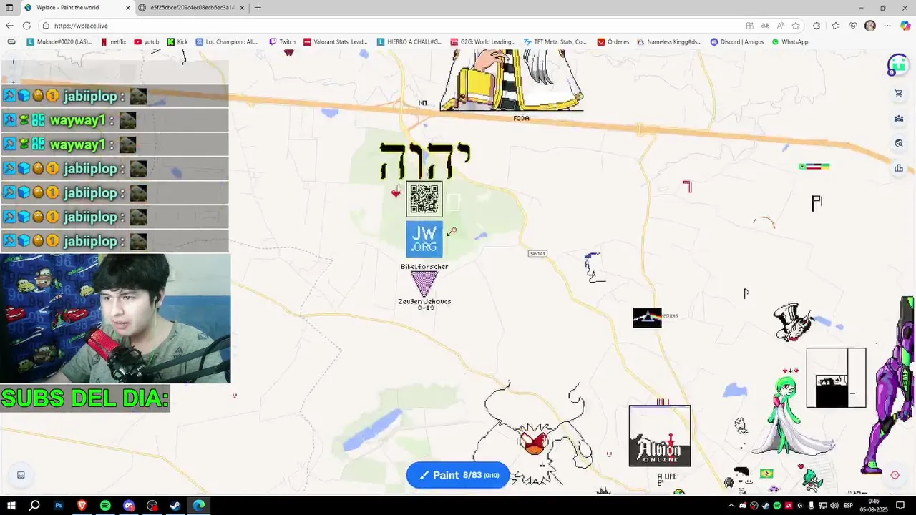Add page to favorites with star icon

796,26
